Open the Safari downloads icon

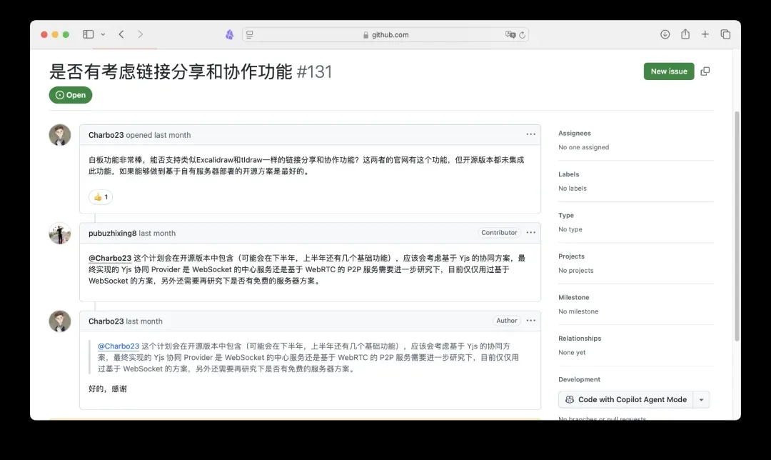665,34
